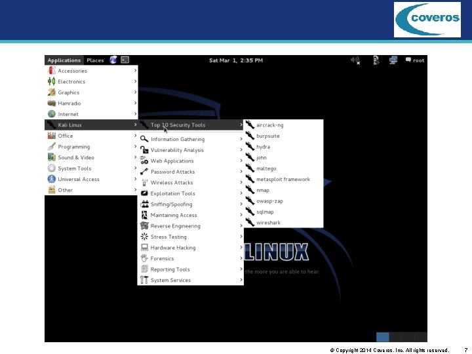Open the Hardware Hacking submenu
This screenshot has height=354, width=472.
pos(191,247)
